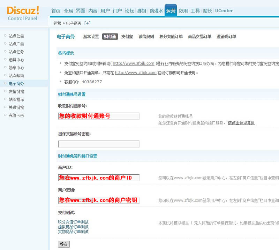Open 关联链接 in the sidebar
Image resolution: width=279 pixels, height=250 pixels.
pos(16,107)
